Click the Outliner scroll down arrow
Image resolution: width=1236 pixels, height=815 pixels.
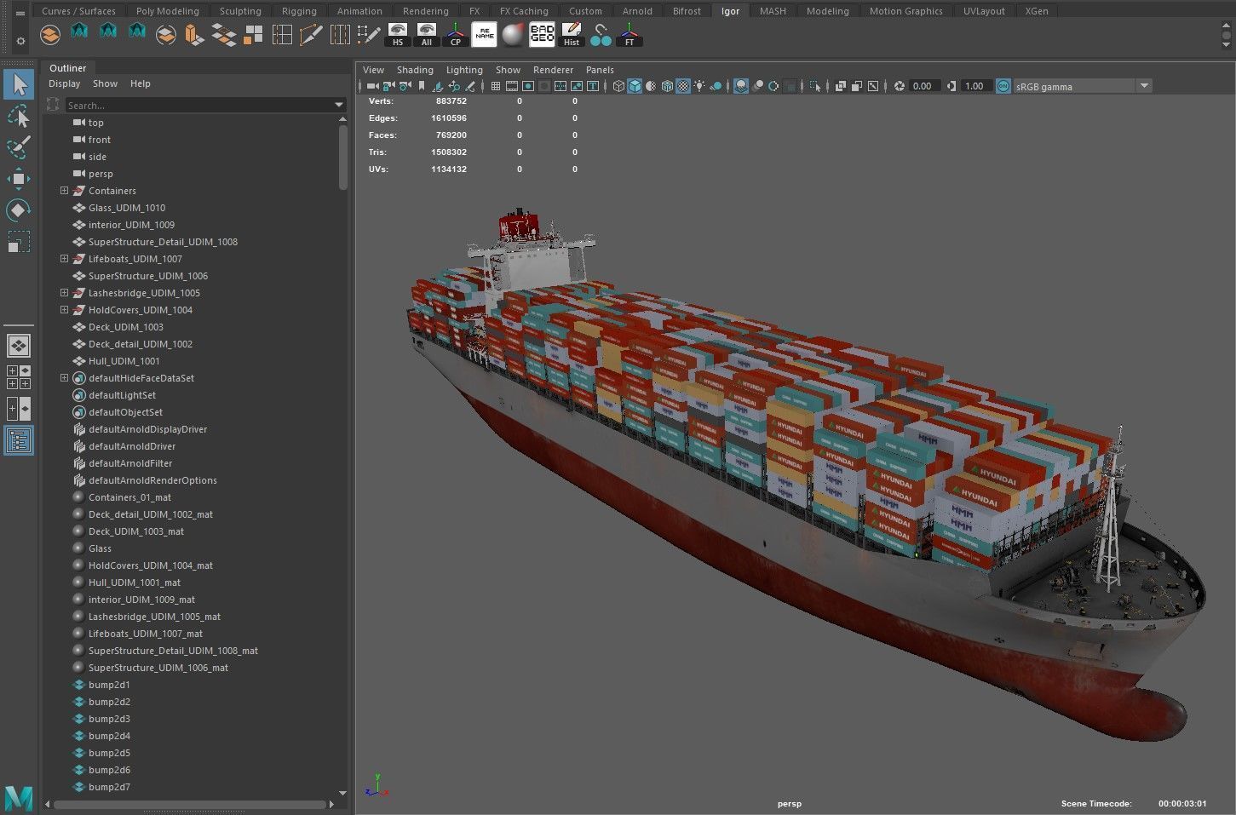(343, 793)
